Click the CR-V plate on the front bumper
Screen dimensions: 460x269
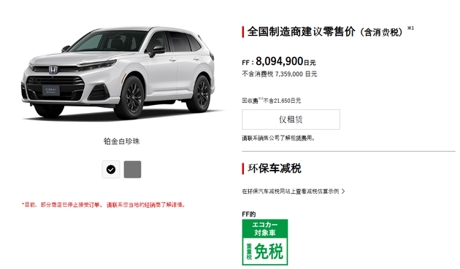pyautogui.click(x=51, y=90)
